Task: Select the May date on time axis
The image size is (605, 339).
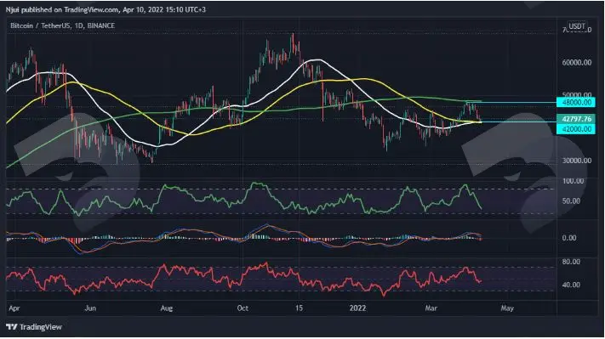Action: pyautogui.click(x=507, y=308)
